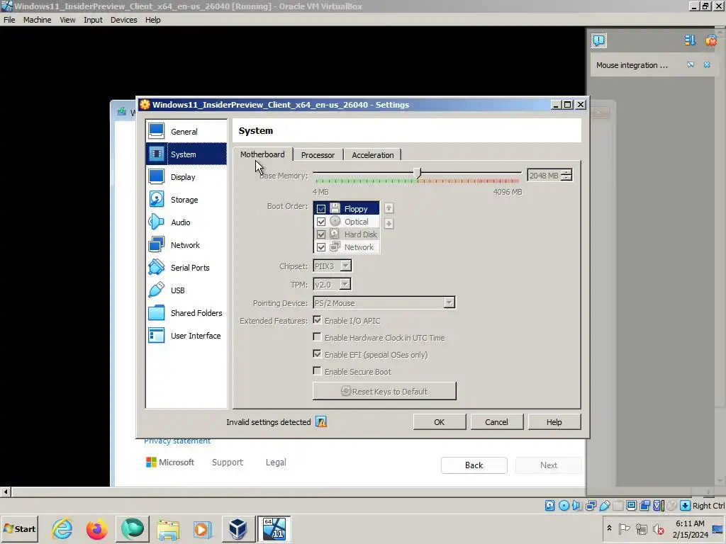Click Help in Settings dialog

(x=554, y=422)
